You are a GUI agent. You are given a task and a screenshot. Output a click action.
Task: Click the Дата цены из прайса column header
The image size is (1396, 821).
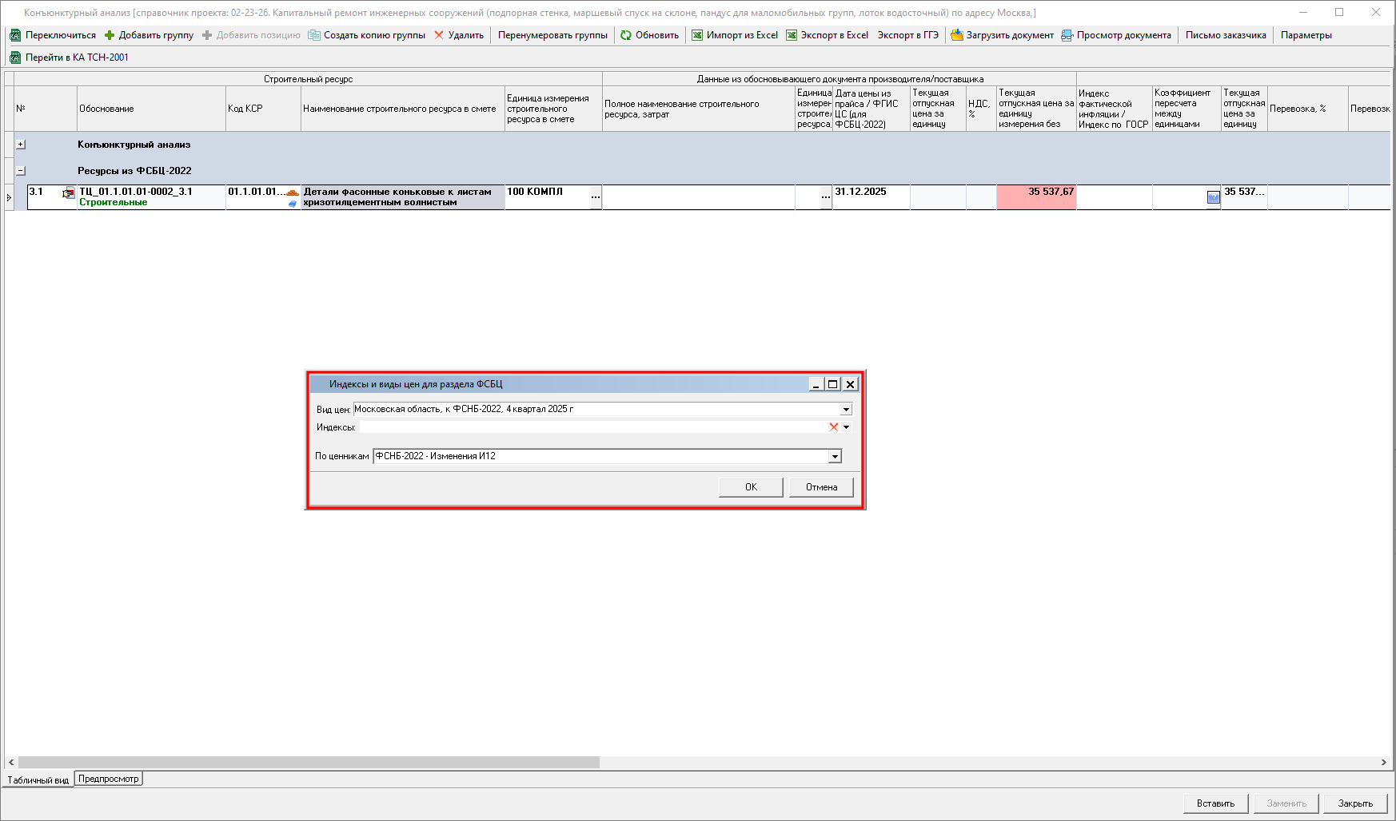[872, 109]
